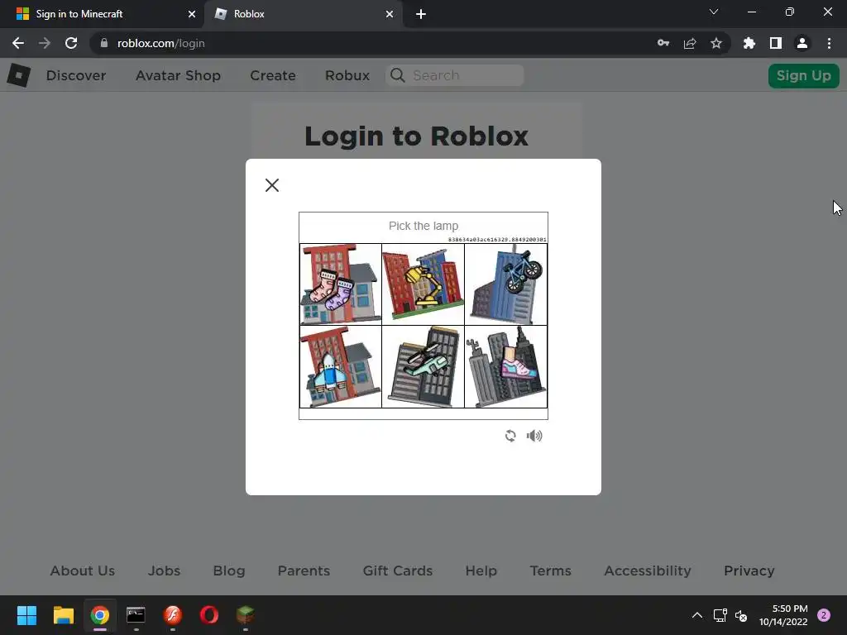Open Chrome profile menu
This screenshot has height=635, width=847.
[802, 43]
